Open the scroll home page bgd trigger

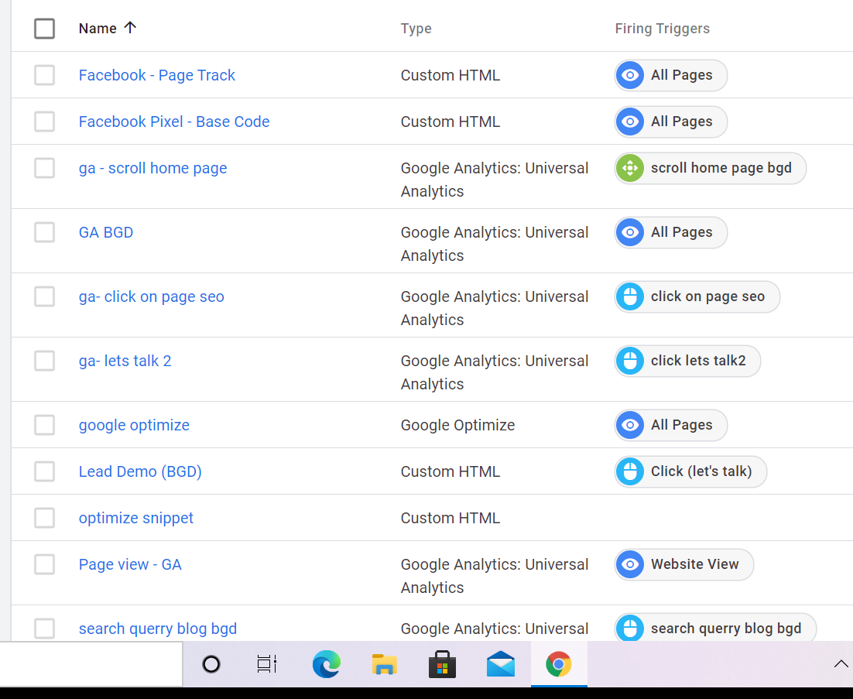point(711,168)
